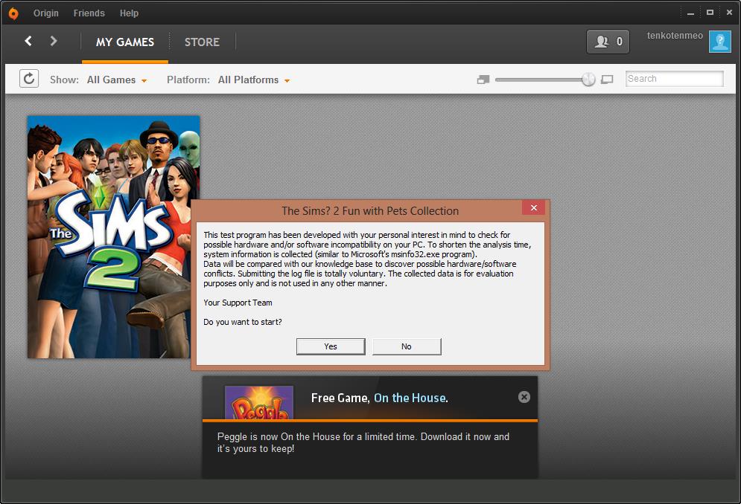Select small thumbnail size icon
Screen dimensions: 741x504
tap(483, 80)
